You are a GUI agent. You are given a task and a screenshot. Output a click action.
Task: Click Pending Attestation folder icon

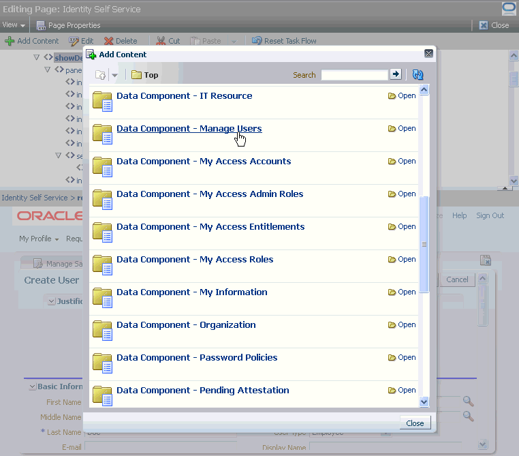coord(102,396)
